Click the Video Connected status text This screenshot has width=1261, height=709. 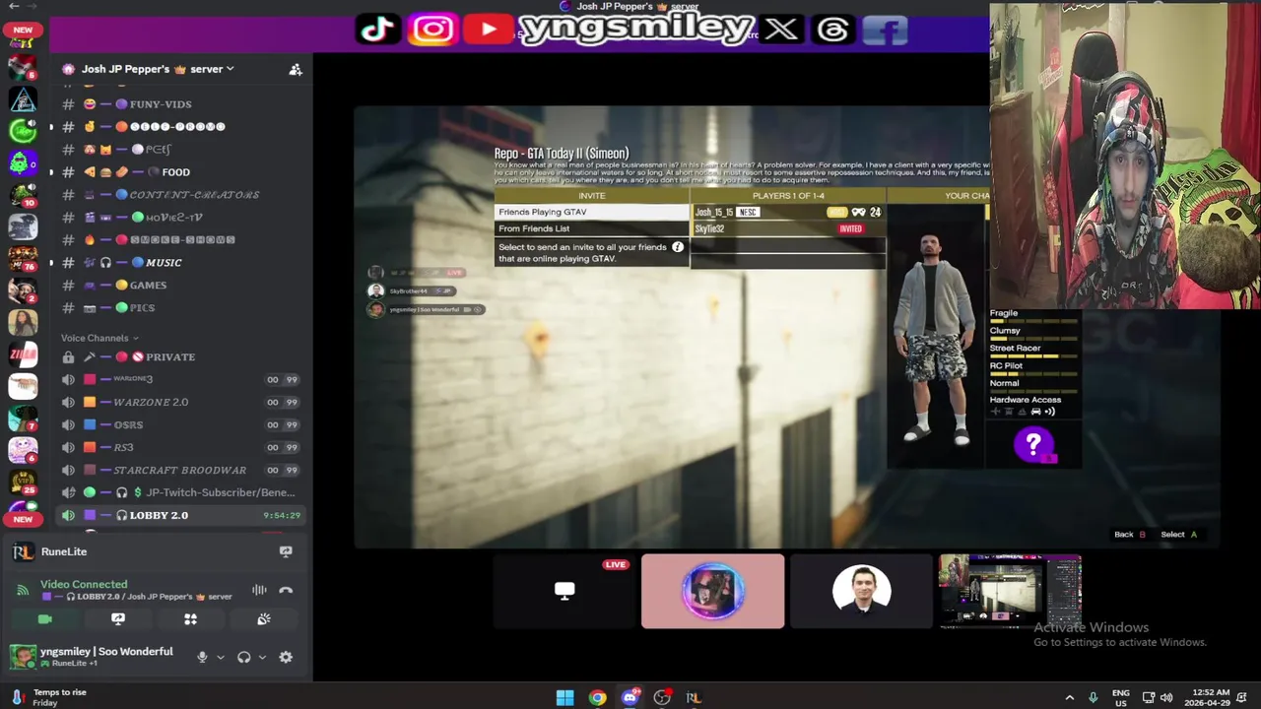tap(84, 584)
